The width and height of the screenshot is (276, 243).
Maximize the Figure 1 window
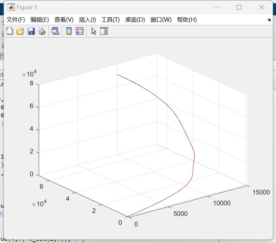click(239, 7)
